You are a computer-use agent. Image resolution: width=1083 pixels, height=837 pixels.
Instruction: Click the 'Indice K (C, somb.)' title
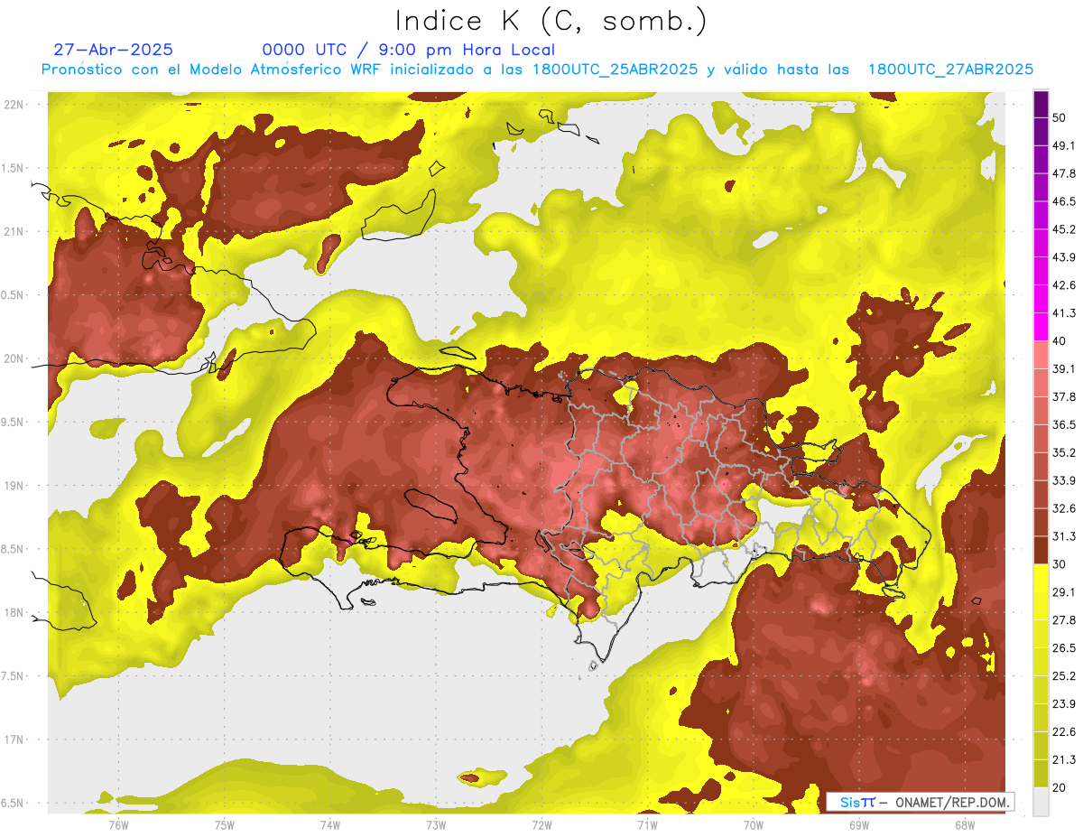pyautogui.click(x=551, y=21)
